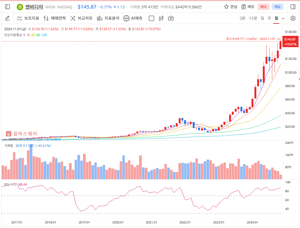Click the NVDA ticker symbol text
300x228 pixels.
[50, 7]
